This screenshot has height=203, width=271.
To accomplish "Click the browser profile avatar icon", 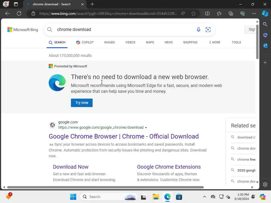I will pyautogui.click(x=6, y=4).
